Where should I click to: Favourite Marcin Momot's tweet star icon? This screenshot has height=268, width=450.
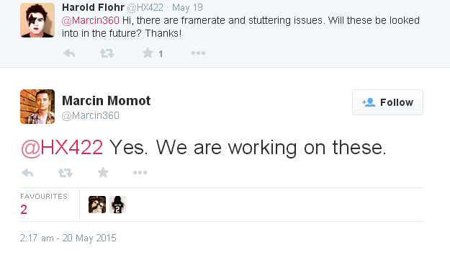[103, 172]
